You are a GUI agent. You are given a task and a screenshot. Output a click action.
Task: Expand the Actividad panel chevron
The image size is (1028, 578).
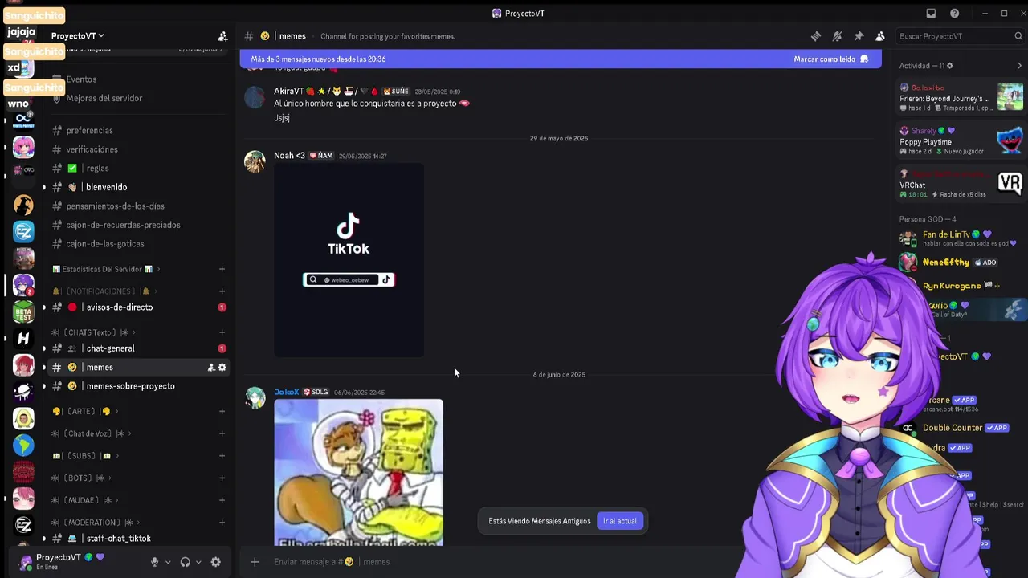pyautogui.click(x=1019, y=66)
